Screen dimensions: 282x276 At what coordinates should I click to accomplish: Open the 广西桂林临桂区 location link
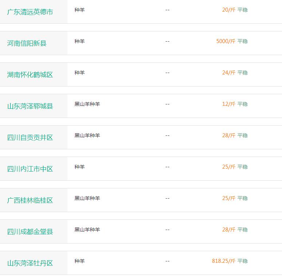30,200
